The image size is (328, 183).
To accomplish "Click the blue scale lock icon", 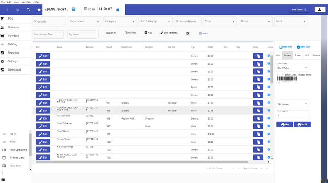I will [118, 10].
